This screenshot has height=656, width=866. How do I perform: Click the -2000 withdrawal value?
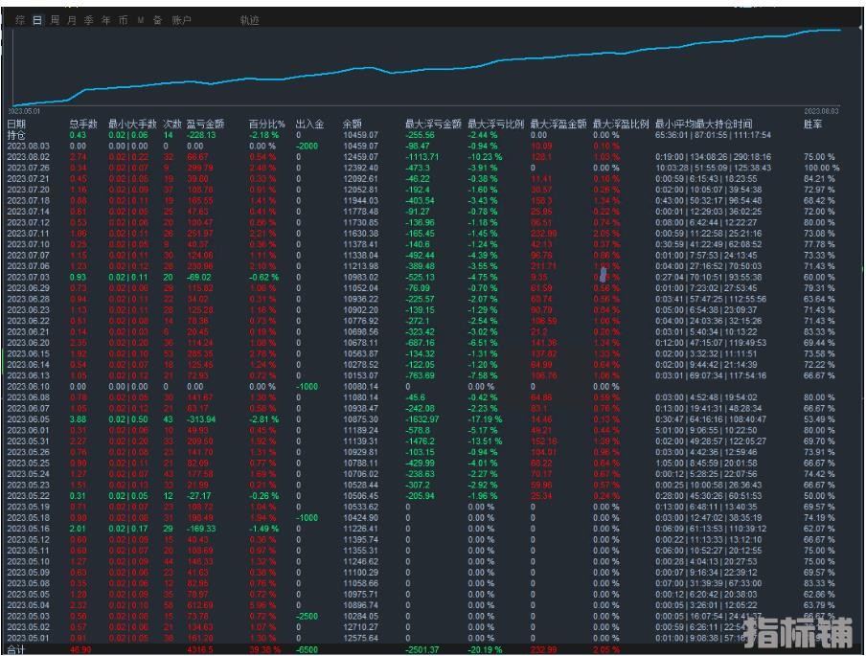(308, 147)
